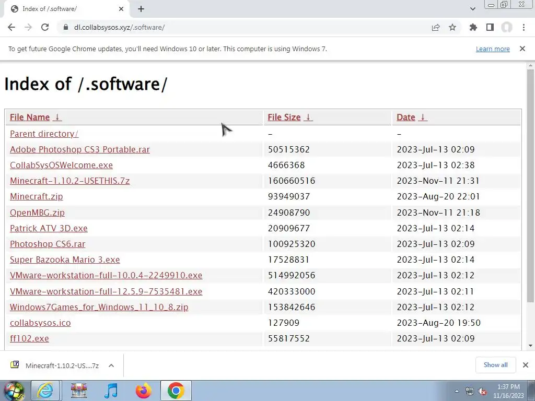The width and height of the screenshot is (535, 401).
Task: Click the scrollbar down arrow
Action: (x=530, y=346)
